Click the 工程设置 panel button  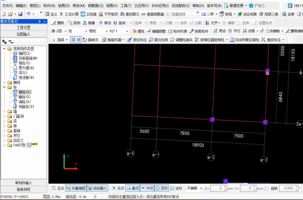pos(24,28)
